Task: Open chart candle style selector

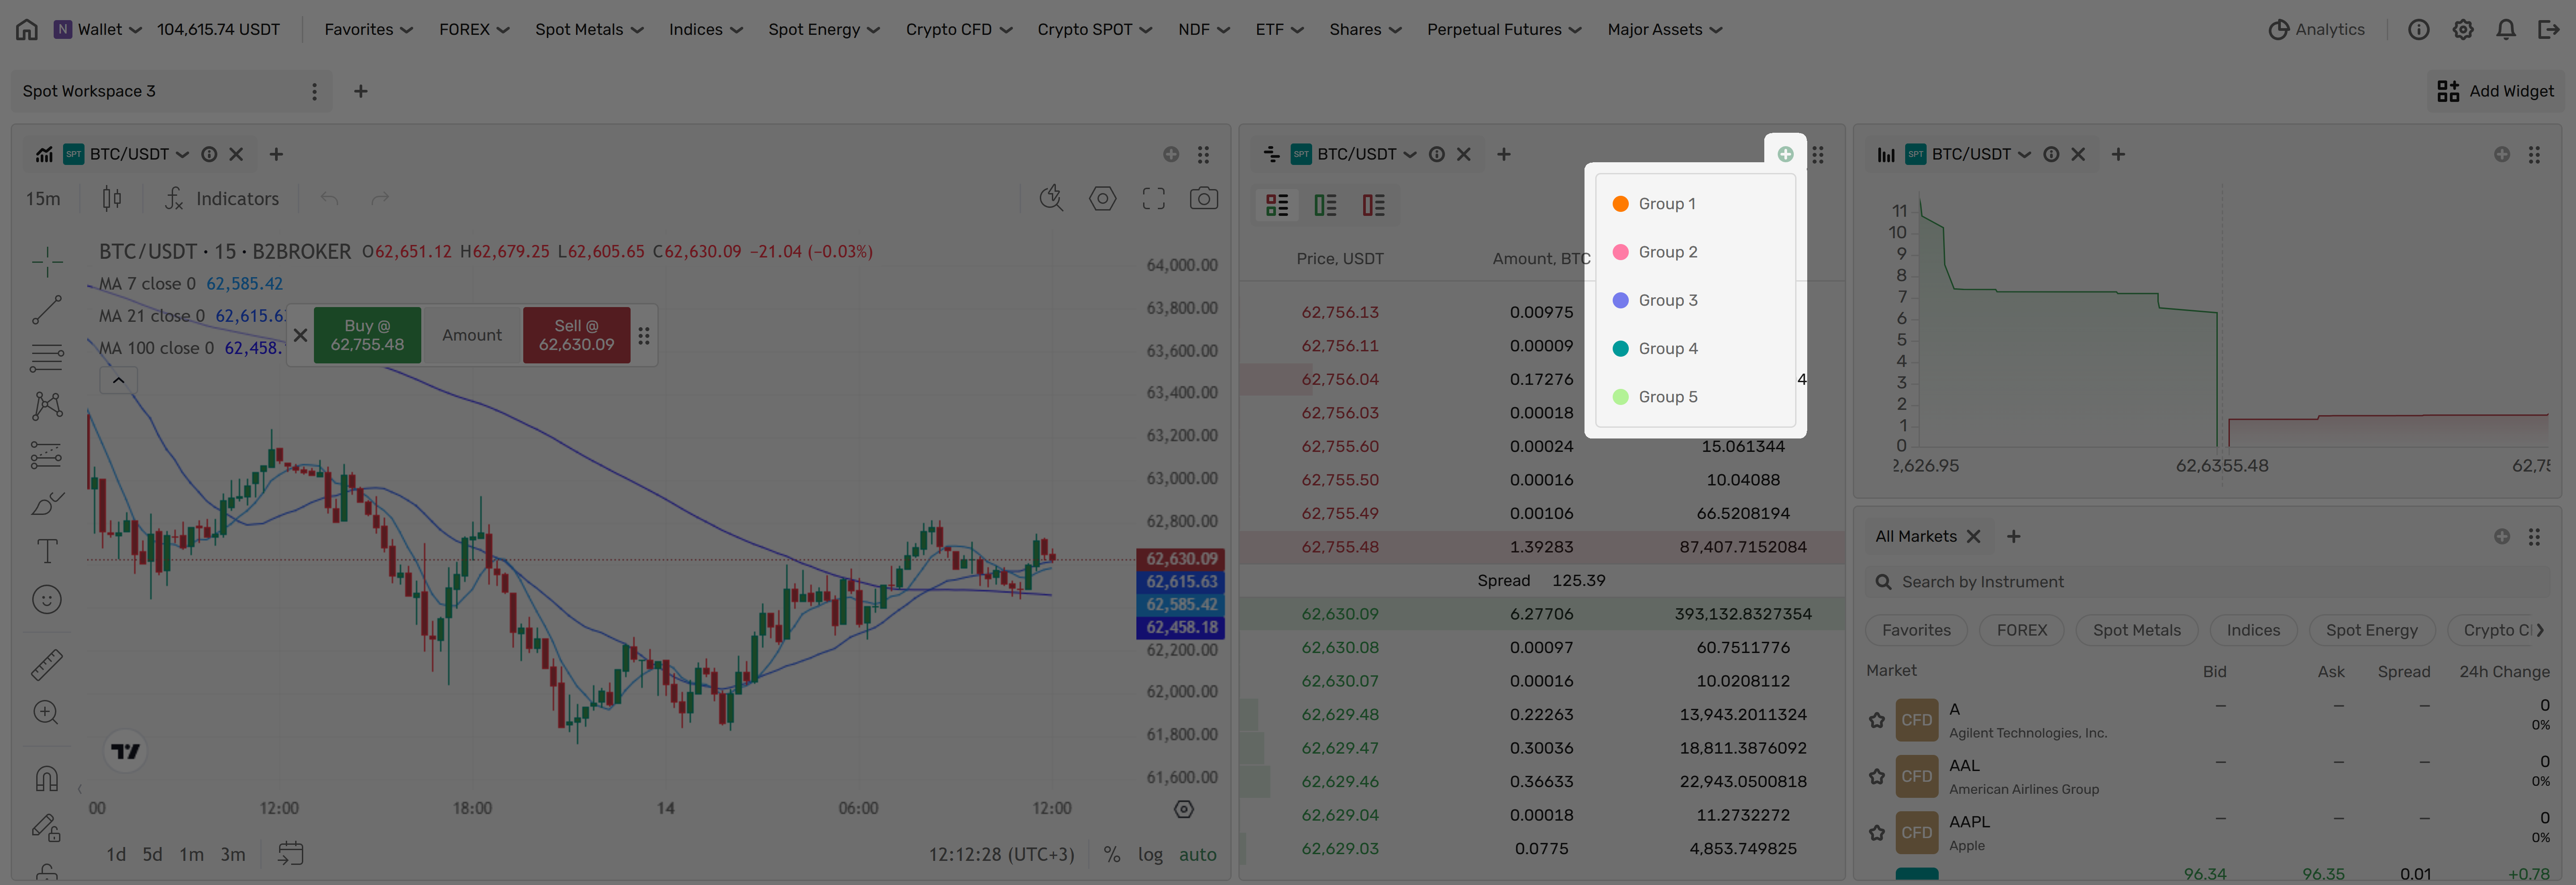Action: click(112, 199)
